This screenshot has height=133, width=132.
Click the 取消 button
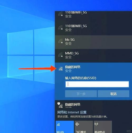[114, 94]
